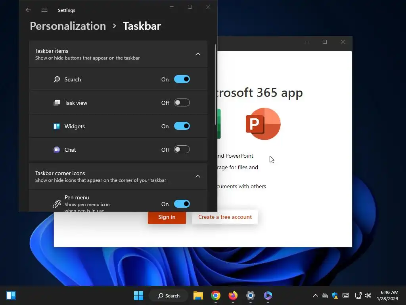Launch Firefox from the taskbar
Image resolution: width=406 pixels, height=305 pixels.
point(233,295)
